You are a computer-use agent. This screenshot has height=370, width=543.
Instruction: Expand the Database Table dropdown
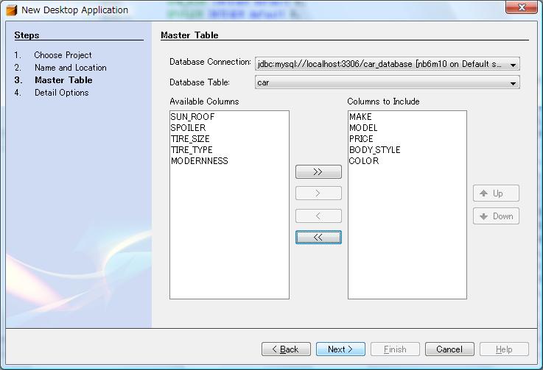coord(513,83)
